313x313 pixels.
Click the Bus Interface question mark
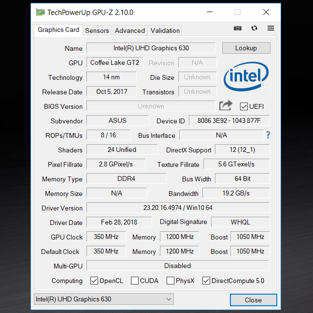[268, 135]
